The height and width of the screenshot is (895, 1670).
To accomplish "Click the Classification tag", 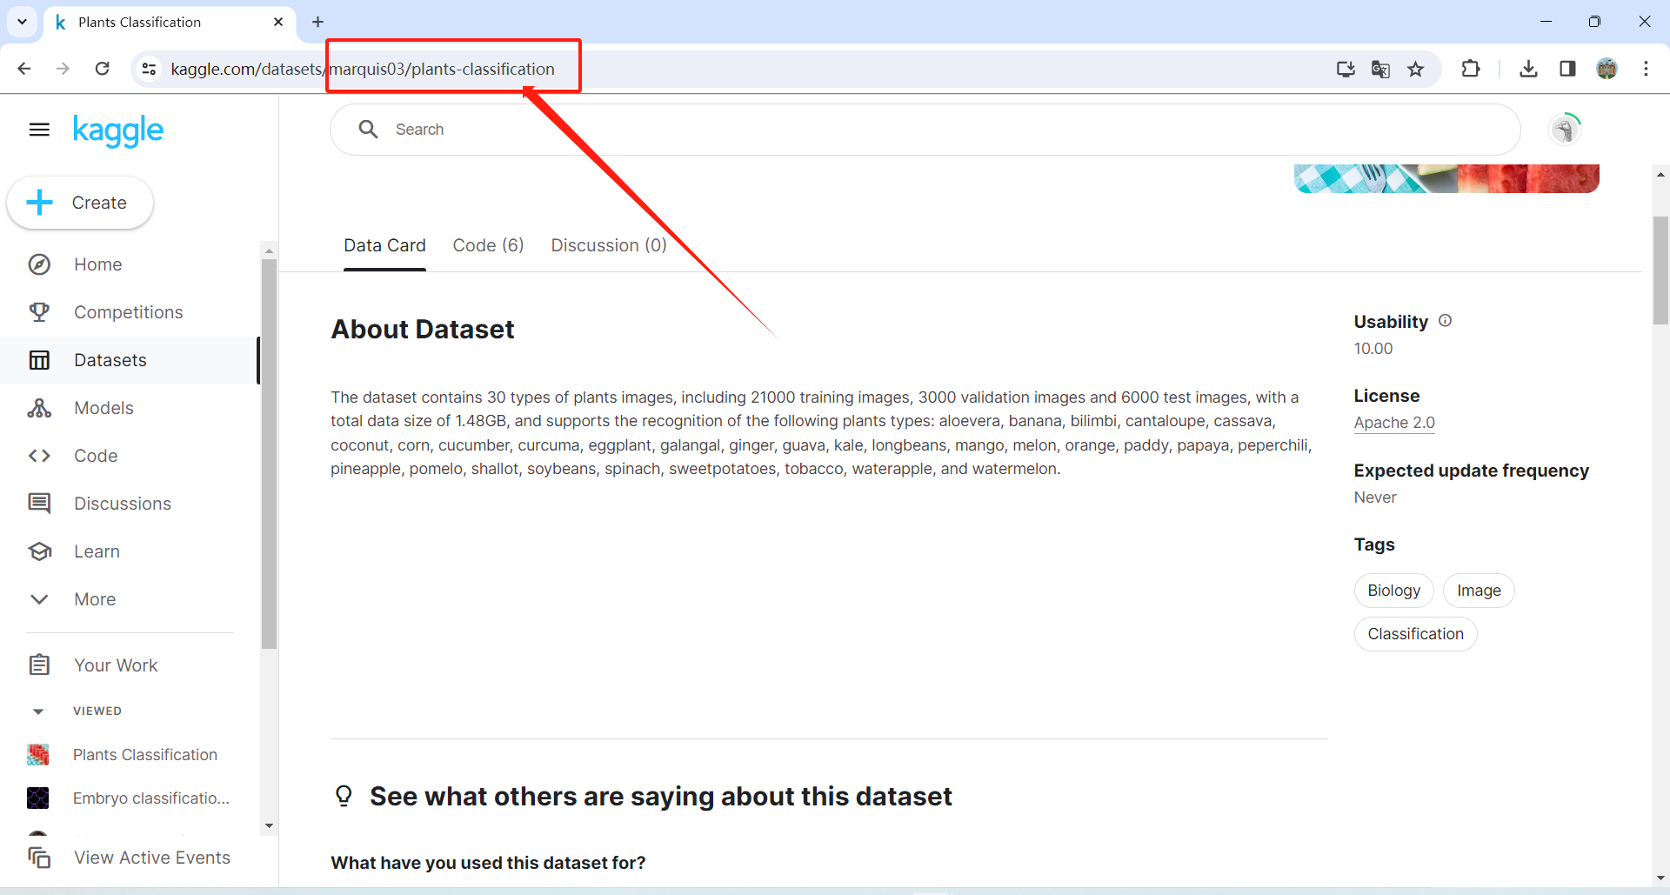I will [1415, 634].
